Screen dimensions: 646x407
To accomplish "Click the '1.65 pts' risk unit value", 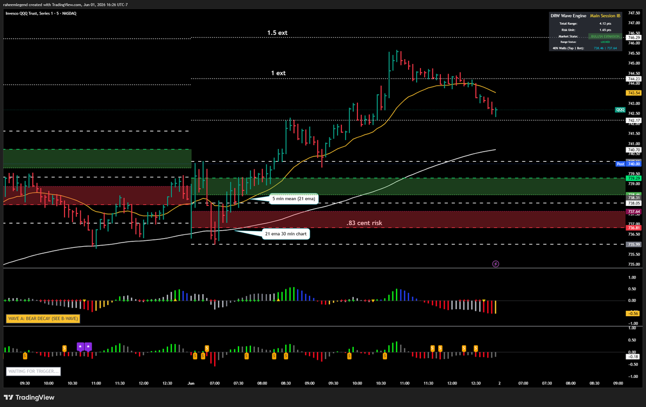I will (x=606, y=30).
